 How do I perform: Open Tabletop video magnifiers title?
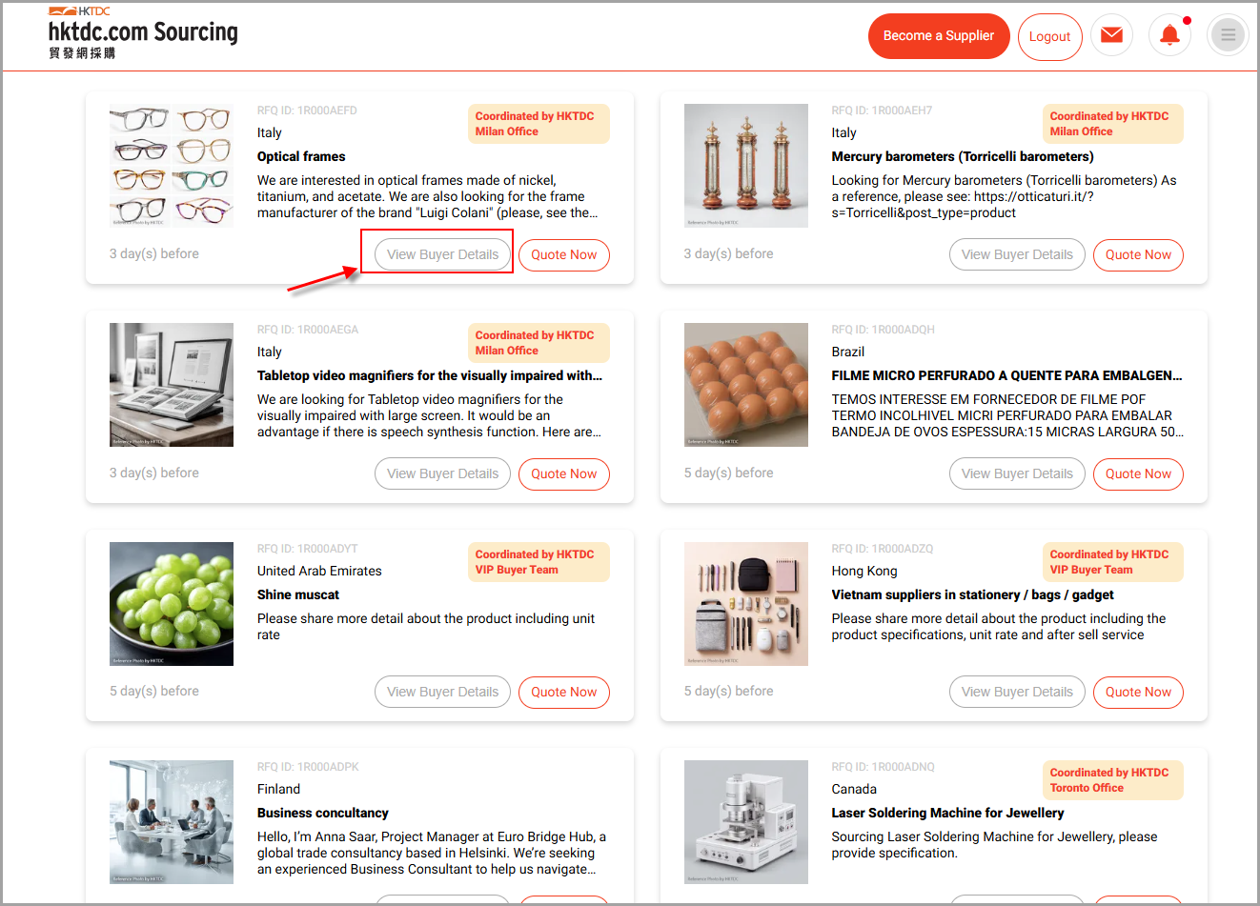click(x=430, y=375)
